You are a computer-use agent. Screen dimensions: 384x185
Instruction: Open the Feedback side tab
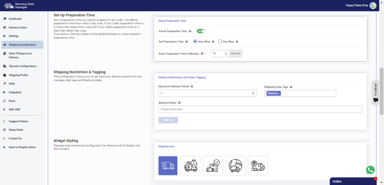376,92
